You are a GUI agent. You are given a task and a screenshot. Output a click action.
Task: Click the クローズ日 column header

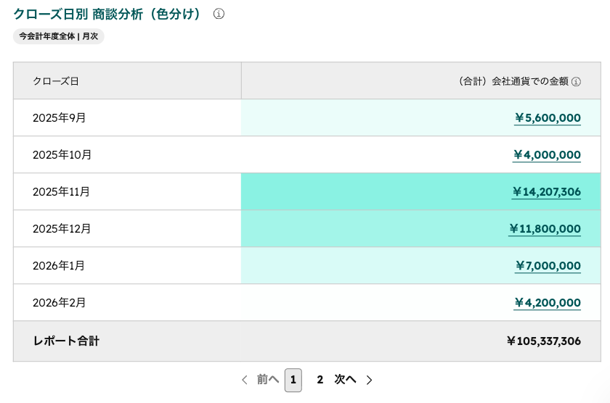pyautogui.click(x=127, y=80)
